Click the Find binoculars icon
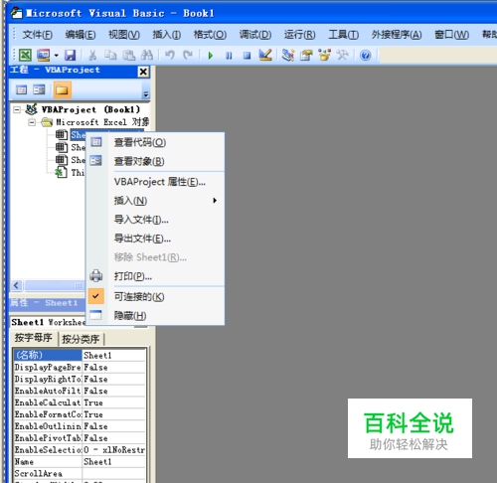 point(146,55)
